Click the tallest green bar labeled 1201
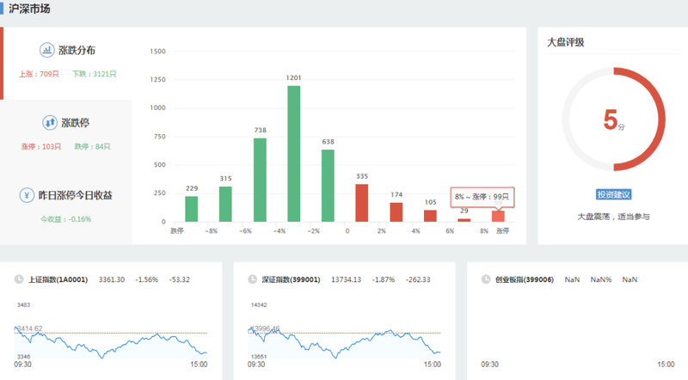This screenshot has width=688, height=380. (294, 153)
